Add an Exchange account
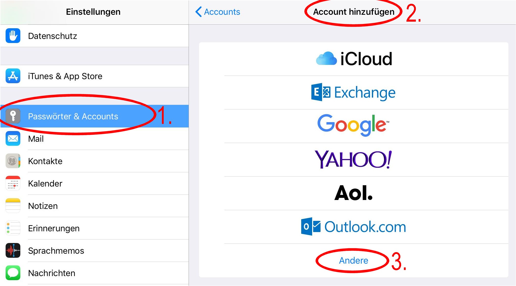 pyautogui.click(x=354, y=92)
